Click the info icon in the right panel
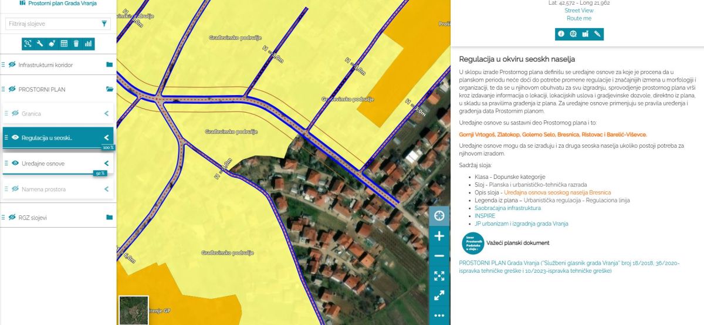Image resolution: width=704 pixels, height=325 pixels. [x=561, y=34]
